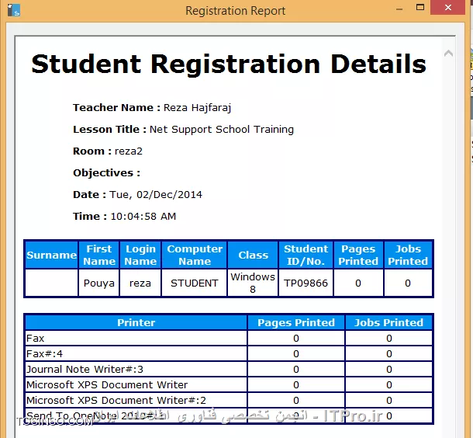Click the login name cell reza
This screenshot has height=438, width=473.
(x=140, y=283)
